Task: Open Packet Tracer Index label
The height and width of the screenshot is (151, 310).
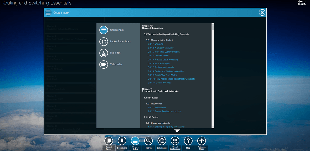Action: tap(120, 41)
